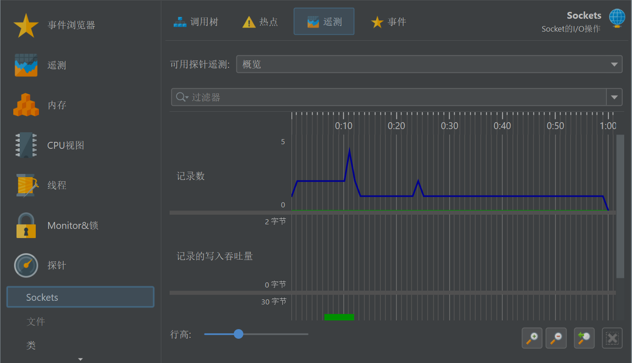Click the 0:50 timeline marker
The image size is (632, 363).
coord(555,126)
